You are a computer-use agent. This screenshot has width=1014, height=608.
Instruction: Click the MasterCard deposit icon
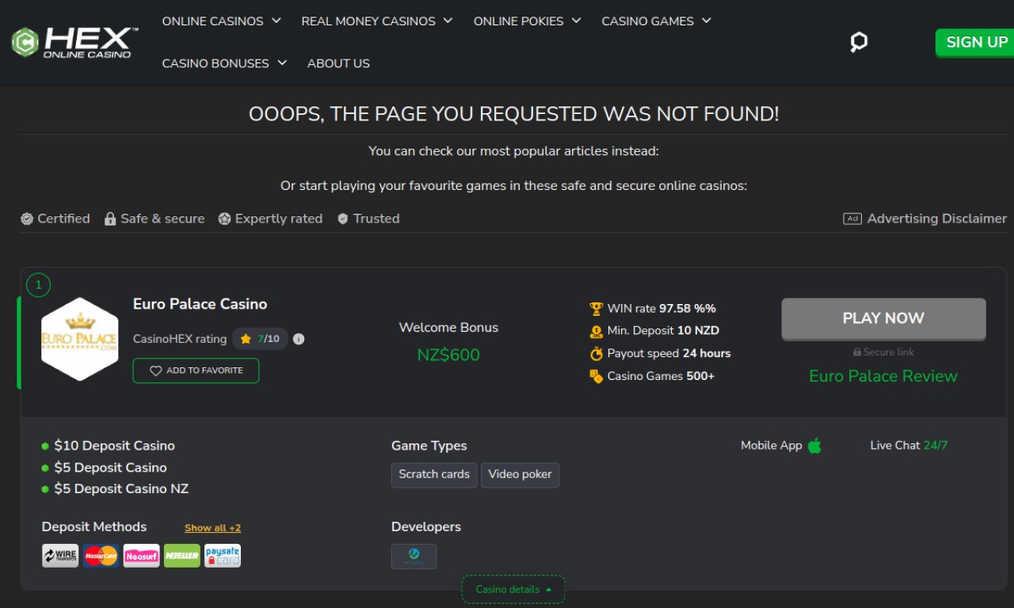101,556
